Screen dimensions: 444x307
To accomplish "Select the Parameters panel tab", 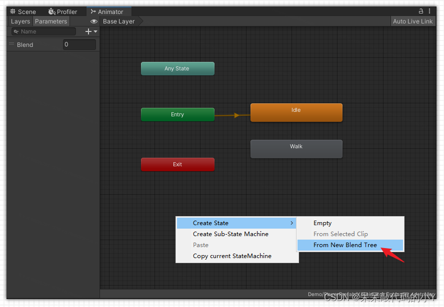I will pos(51,21).
